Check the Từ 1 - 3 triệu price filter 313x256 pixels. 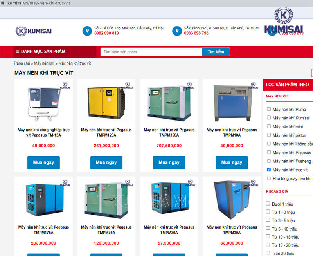(268, 211)
